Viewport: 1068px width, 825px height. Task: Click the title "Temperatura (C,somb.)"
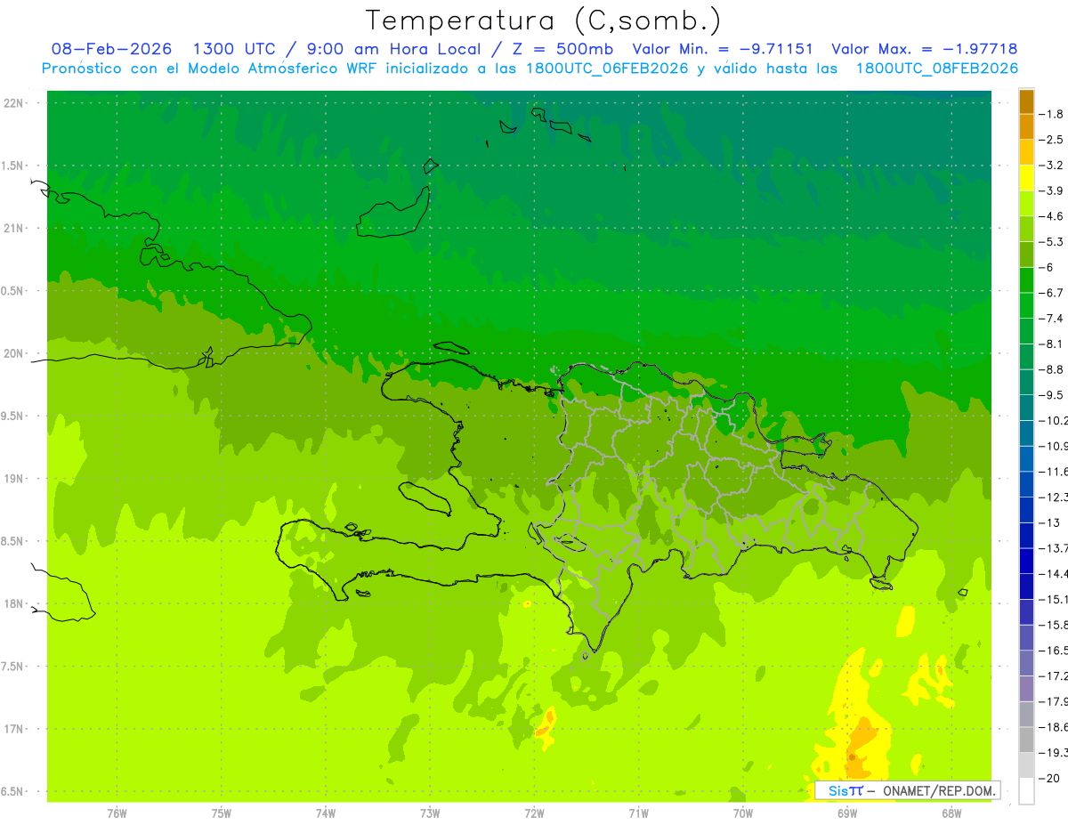click(x=544, y=21)
